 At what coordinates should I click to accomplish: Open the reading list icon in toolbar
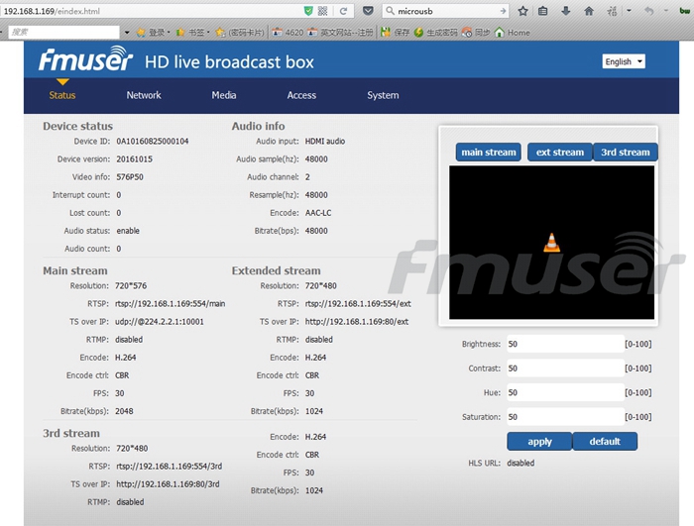(543, 11)
